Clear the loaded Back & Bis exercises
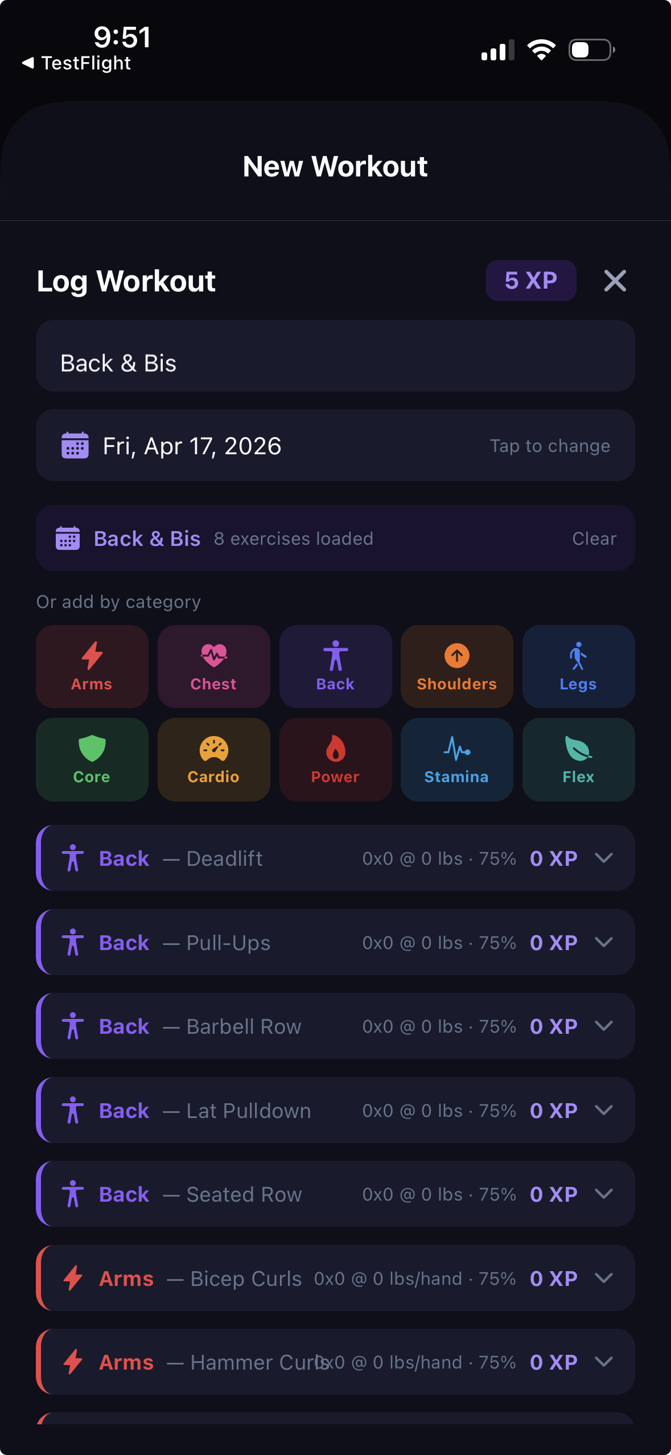Image resolution: width=671 pixels, height=1455 pixels. click(x=594, y=539)
